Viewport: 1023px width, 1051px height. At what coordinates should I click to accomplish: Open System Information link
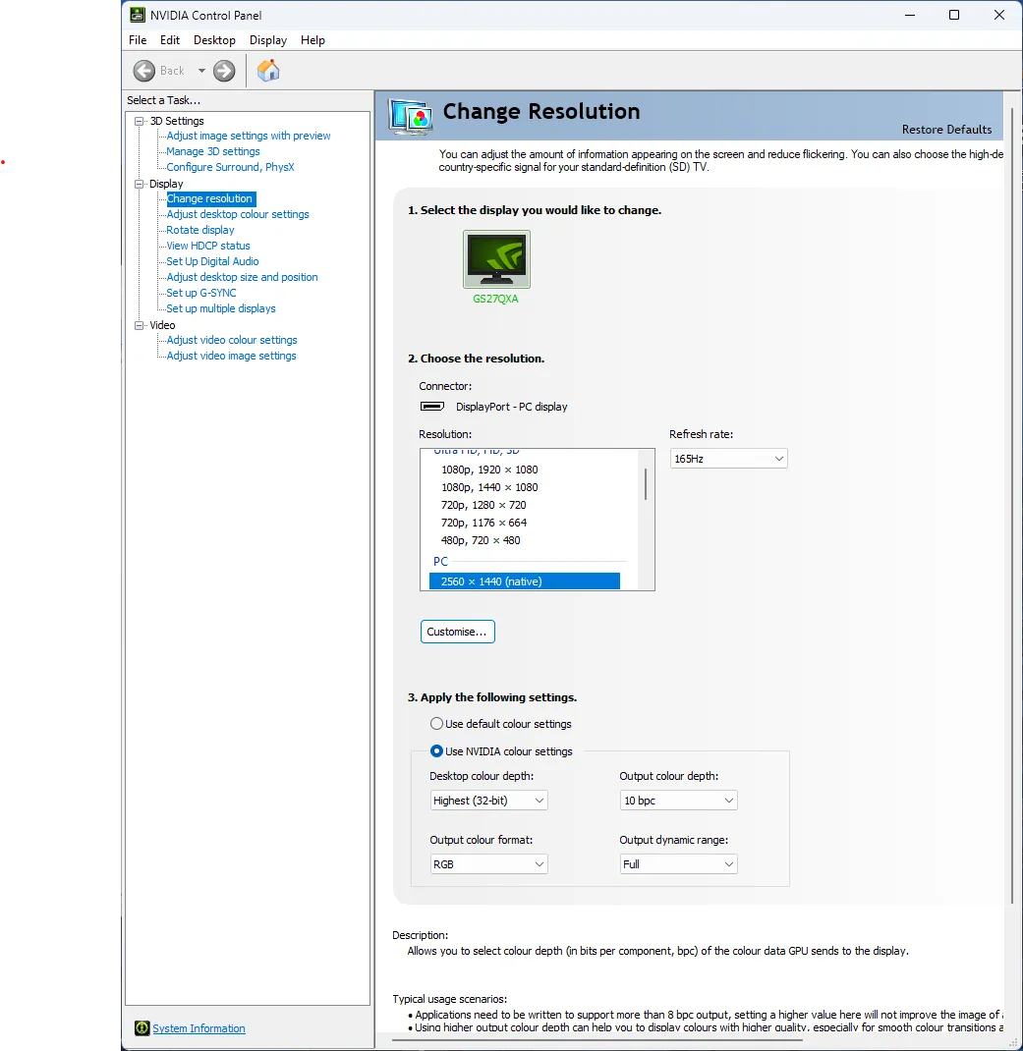pos(199,1028)
